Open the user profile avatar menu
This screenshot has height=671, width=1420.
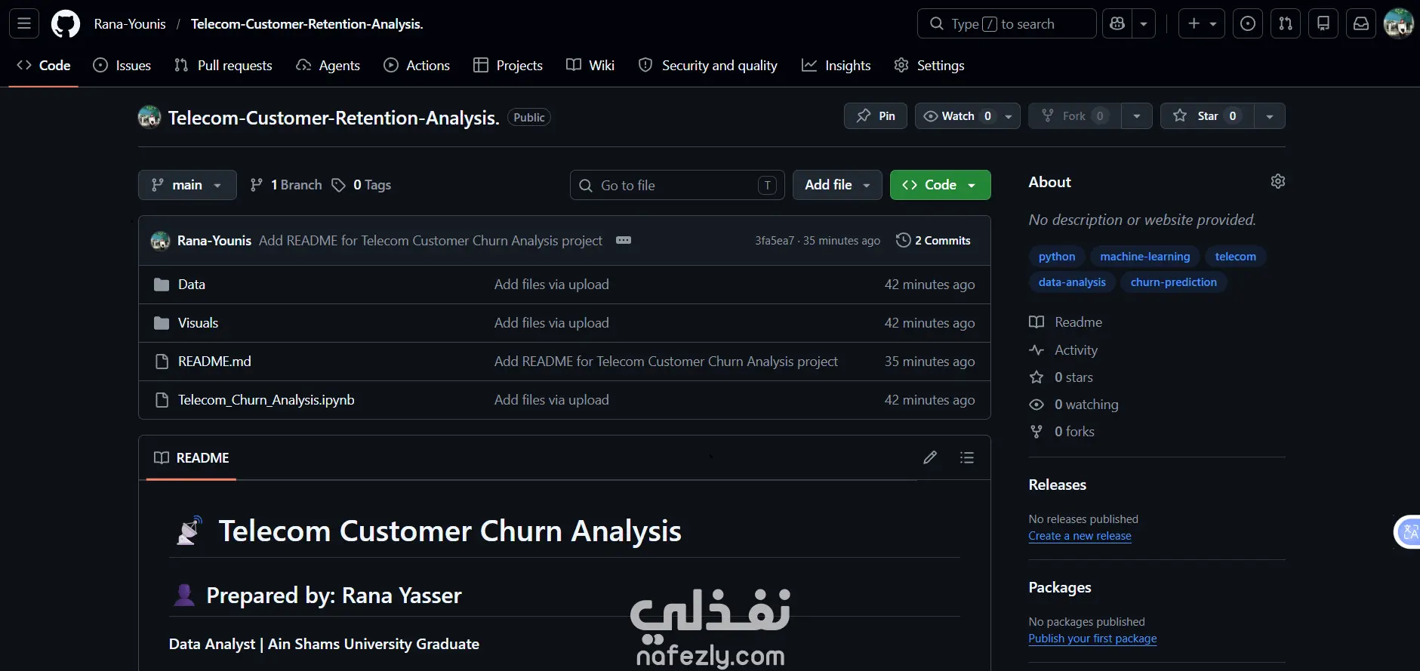[1399, 23]
